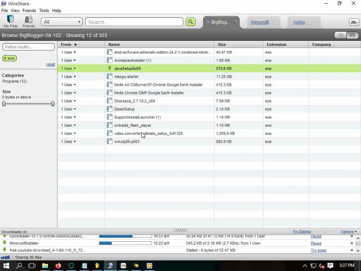
Task: Open Windows Start menu
Action: (6, 266)
